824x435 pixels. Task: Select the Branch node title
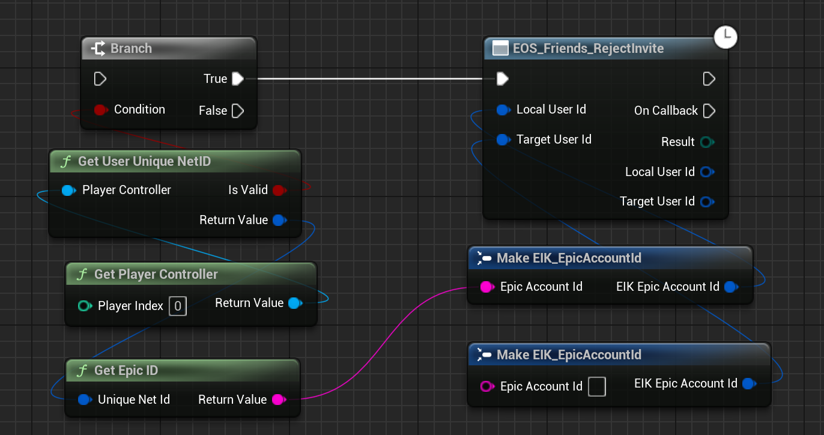click(131, 49)
